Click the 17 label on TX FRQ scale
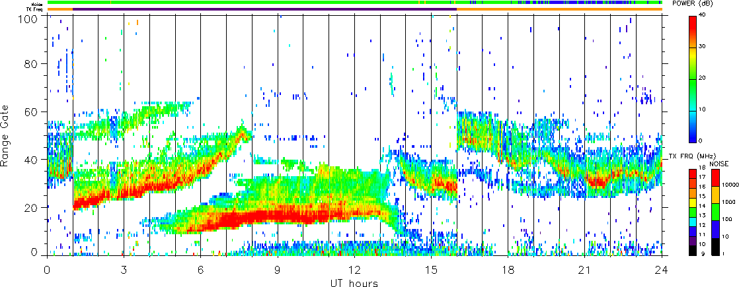739x287 pixels. pyautogui.click(x=702, y=177)
